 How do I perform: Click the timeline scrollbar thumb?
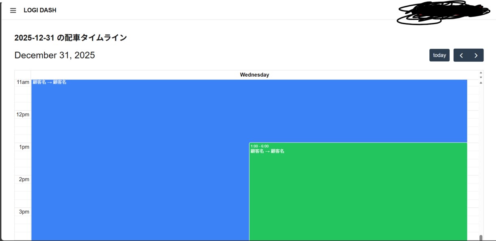click(x=481, y=238)
